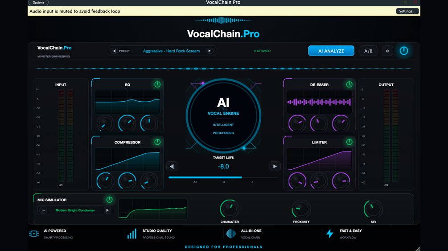The image size is (448, 251).
Task: Click the ATTIVATO activation status
Action: coord(262,51)
